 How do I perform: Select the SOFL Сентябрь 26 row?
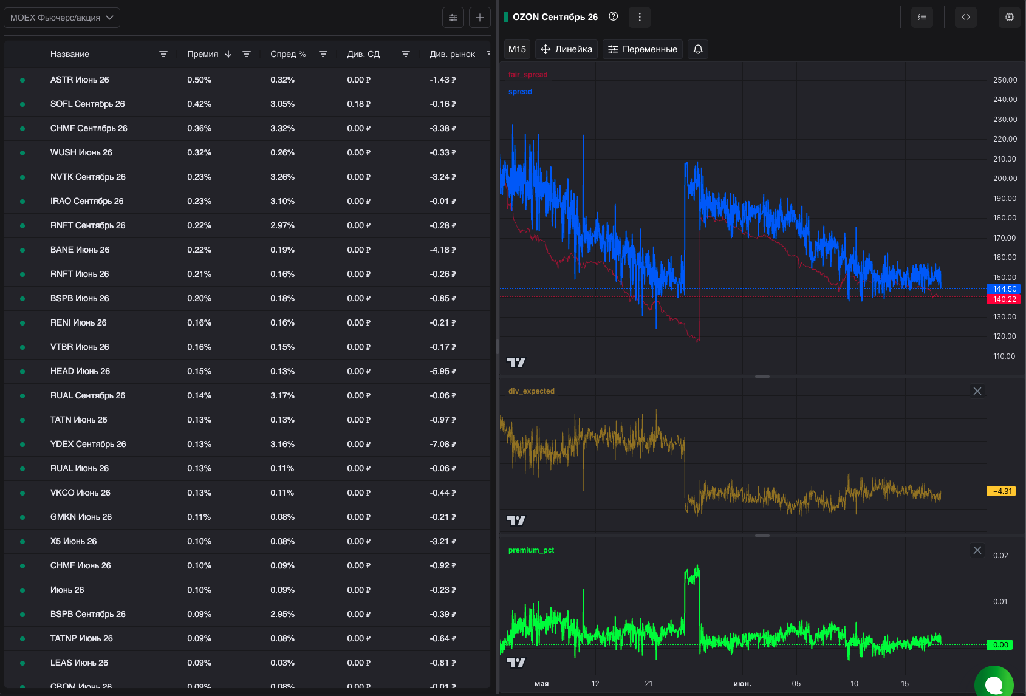click(x=247, y=104)
